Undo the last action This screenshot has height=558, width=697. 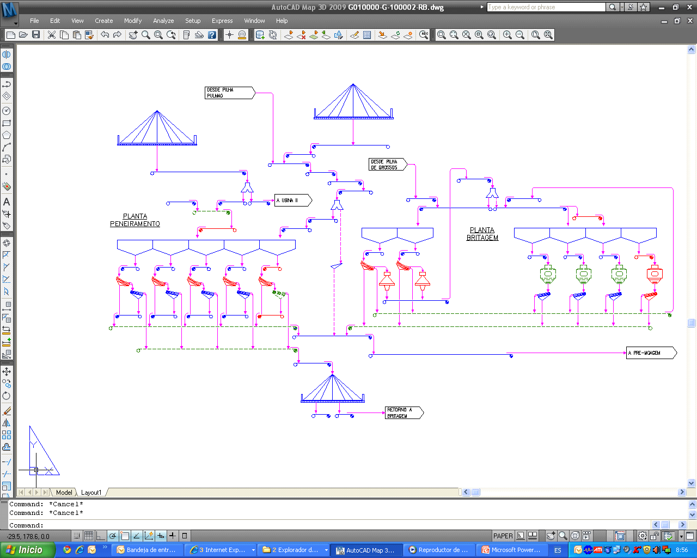point(105,35)
